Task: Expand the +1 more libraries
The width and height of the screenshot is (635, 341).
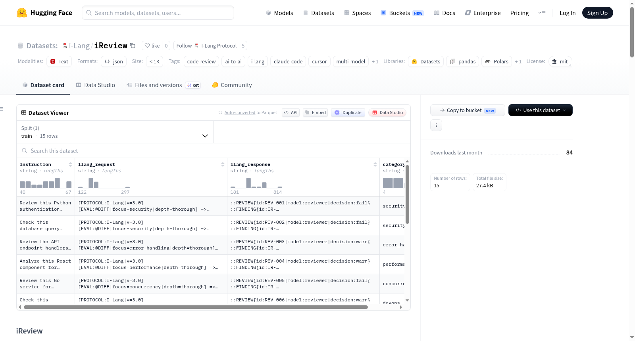Action: point(518,61)
